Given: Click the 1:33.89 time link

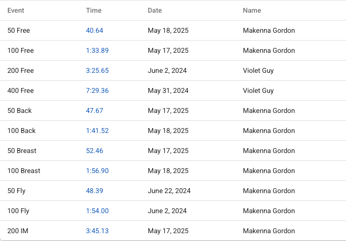Looking at the screenshot, I should [x=97, y=50].
